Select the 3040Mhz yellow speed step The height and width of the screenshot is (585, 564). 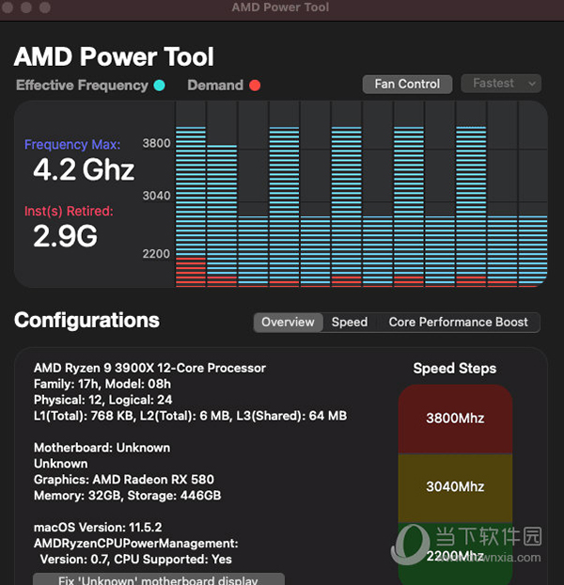tap(455, 487)
